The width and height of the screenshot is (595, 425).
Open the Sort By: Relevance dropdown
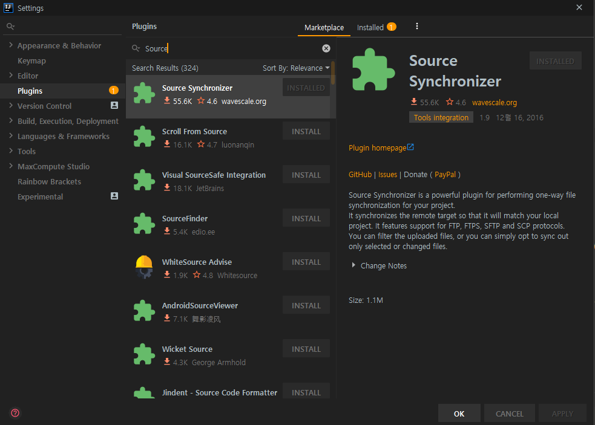pyautogui.click(x=296, y=68)
